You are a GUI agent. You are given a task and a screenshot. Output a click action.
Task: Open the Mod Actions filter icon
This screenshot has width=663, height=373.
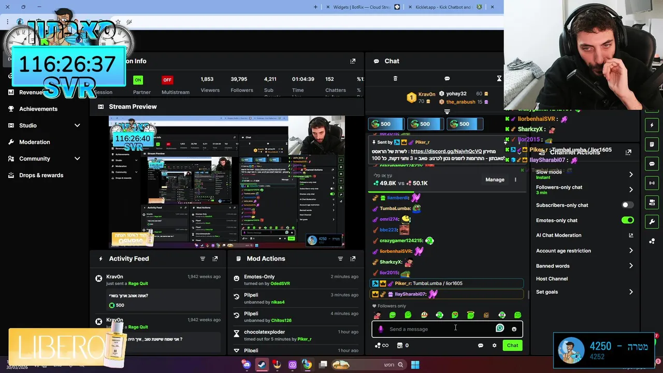tap(340, 259)
